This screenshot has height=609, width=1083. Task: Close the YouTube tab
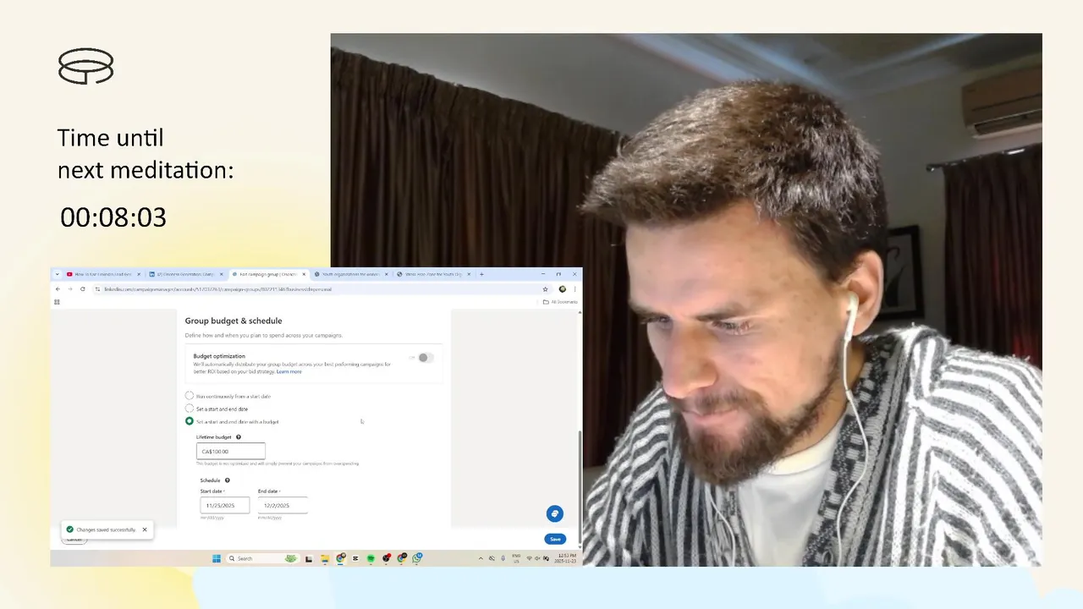[x=138, y=274]
